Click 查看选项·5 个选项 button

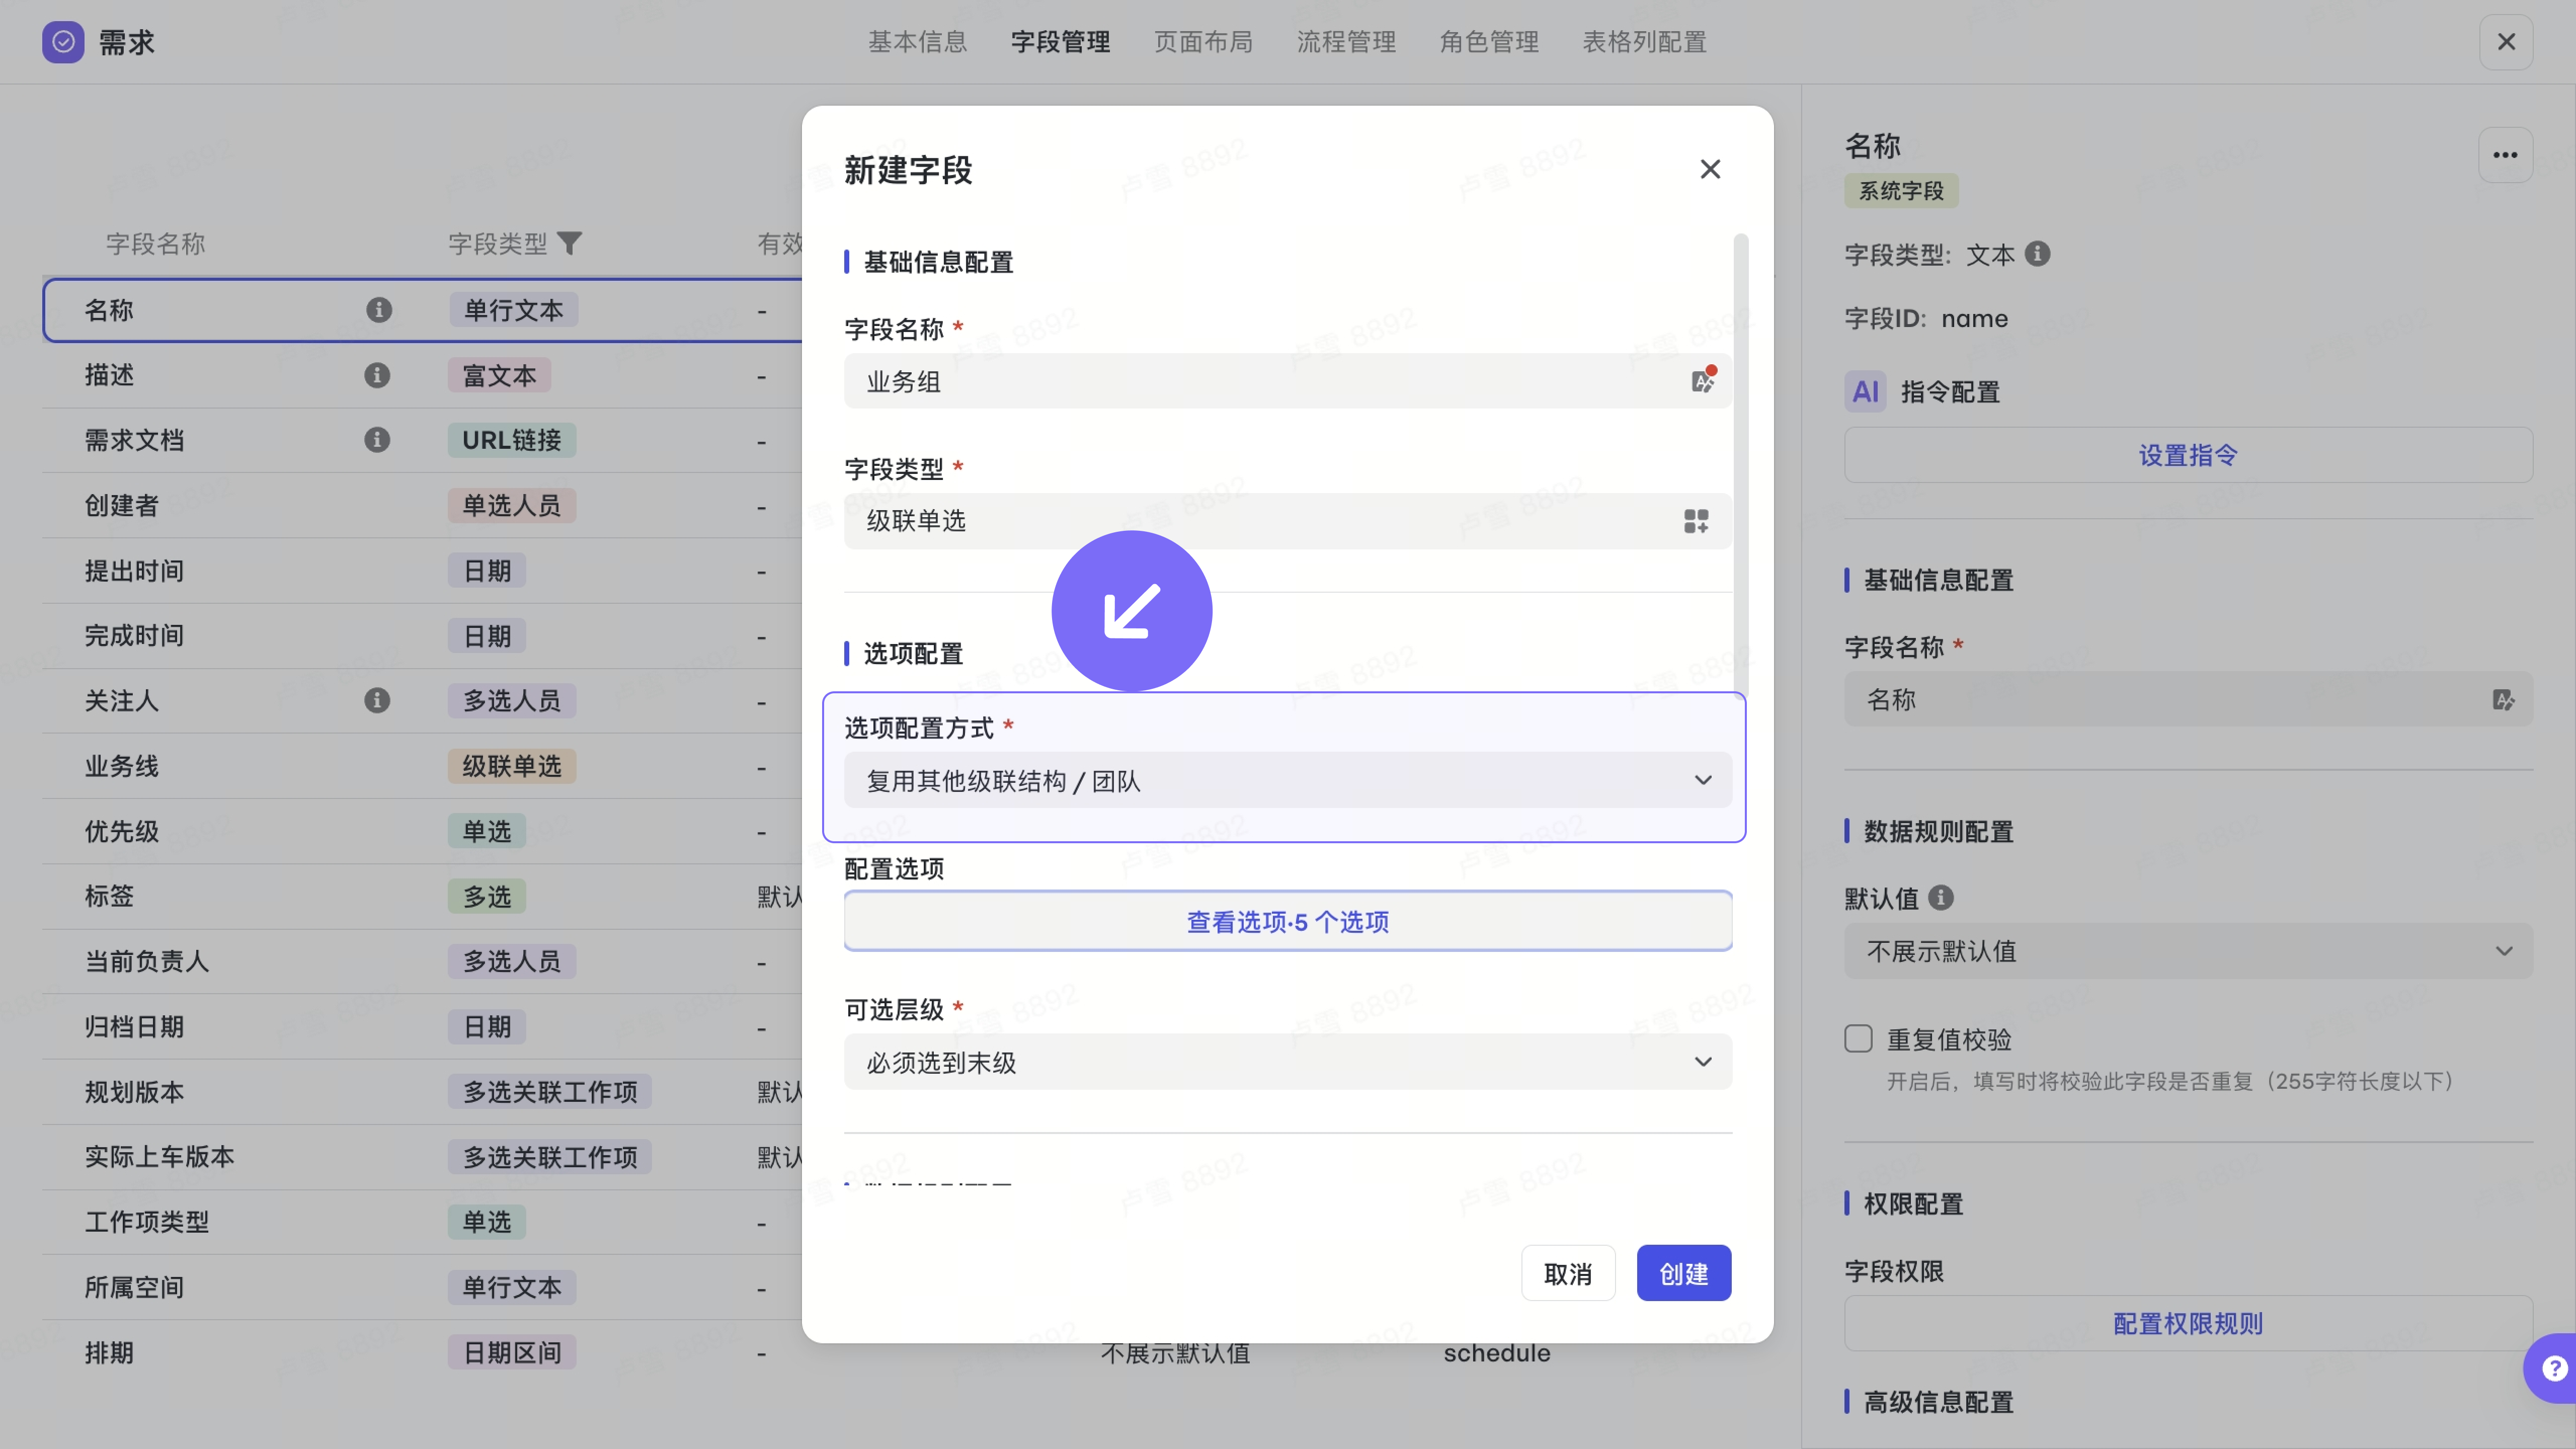1288,921
